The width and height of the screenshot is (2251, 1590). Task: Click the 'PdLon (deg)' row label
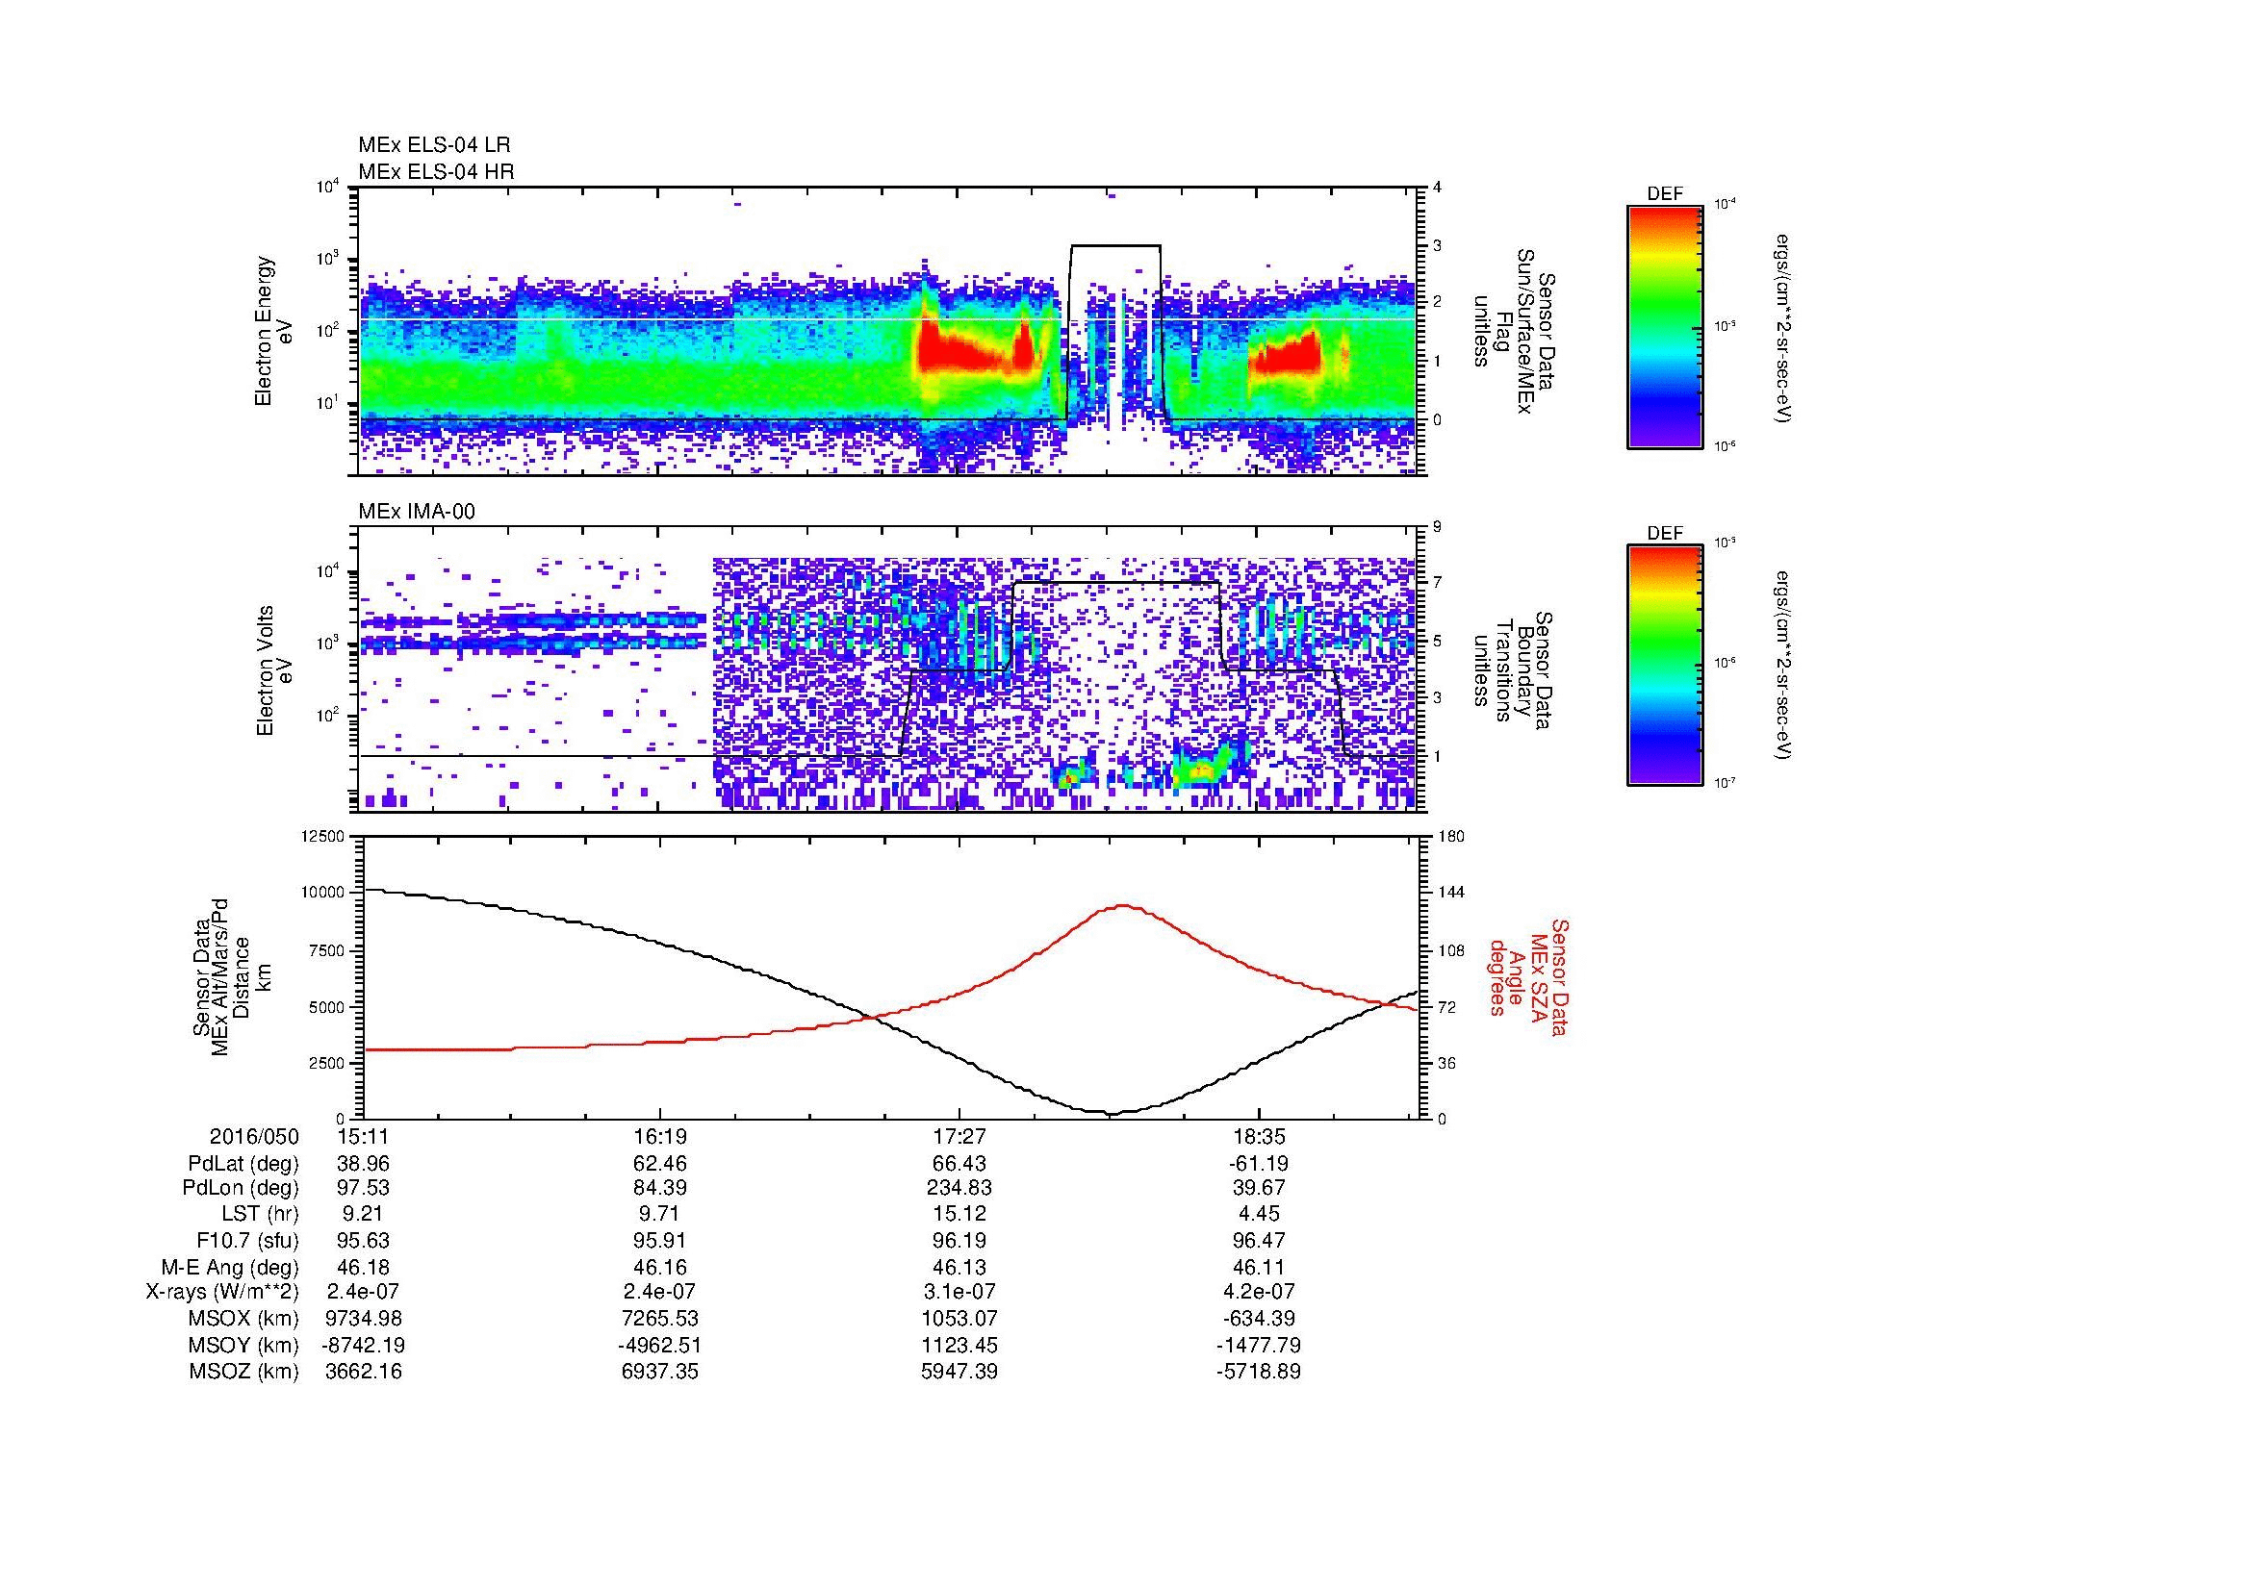coord(241,1188)
